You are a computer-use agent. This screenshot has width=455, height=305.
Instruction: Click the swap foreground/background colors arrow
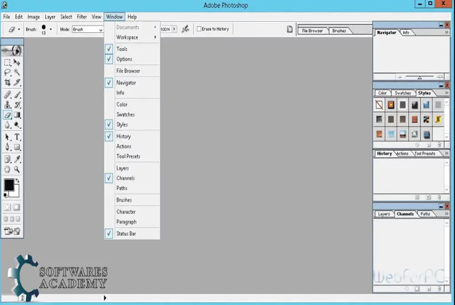pos(17,181)
